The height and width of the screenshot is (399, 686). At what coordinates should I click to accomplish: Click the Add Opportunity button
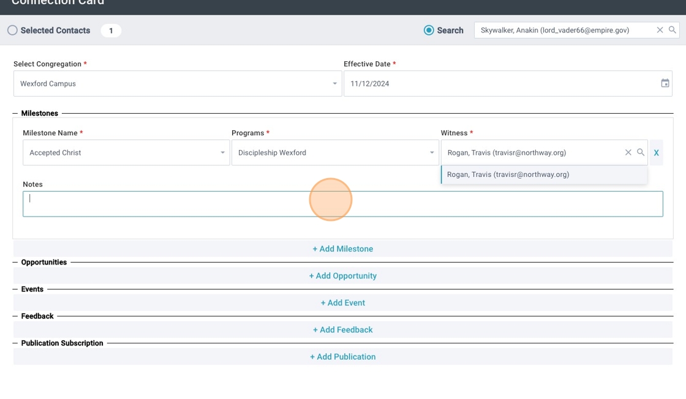point(342,275)
